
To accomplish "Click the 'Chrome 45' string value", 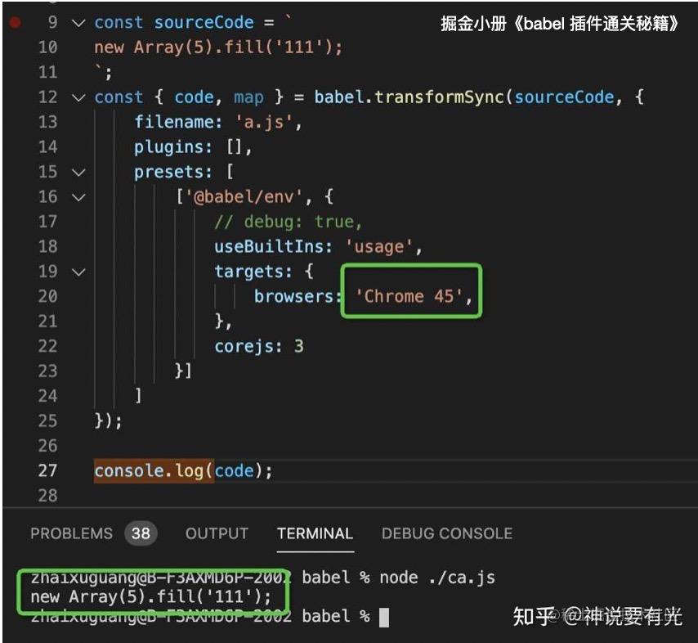I will [409, 296].
